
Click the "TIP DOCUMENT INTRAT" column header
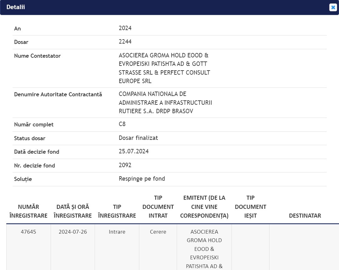158,207
